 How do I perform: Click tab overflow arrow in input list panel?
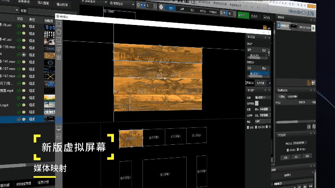(x=270, y=83)
